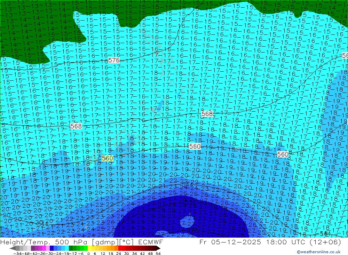Select the yellow-highlighted 560 contour label
348x255 pixels.
[108, 158]
